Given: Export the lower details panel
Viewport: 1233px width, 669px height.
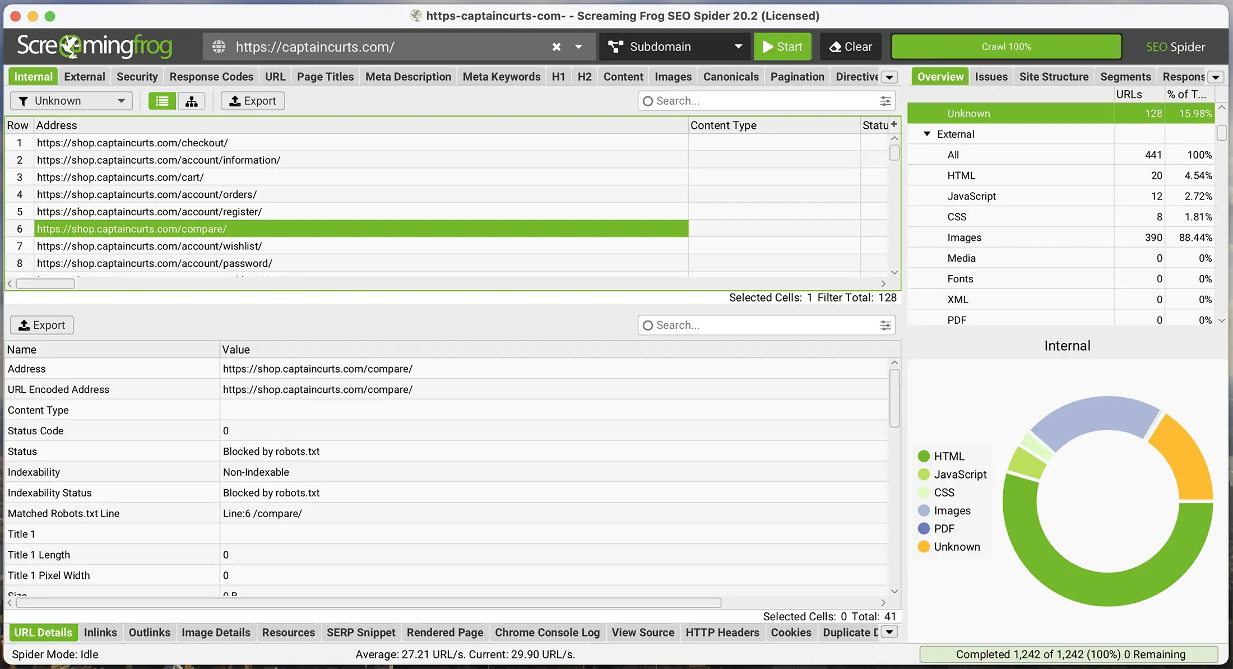Looking at the screenshot, I should 42,325.
